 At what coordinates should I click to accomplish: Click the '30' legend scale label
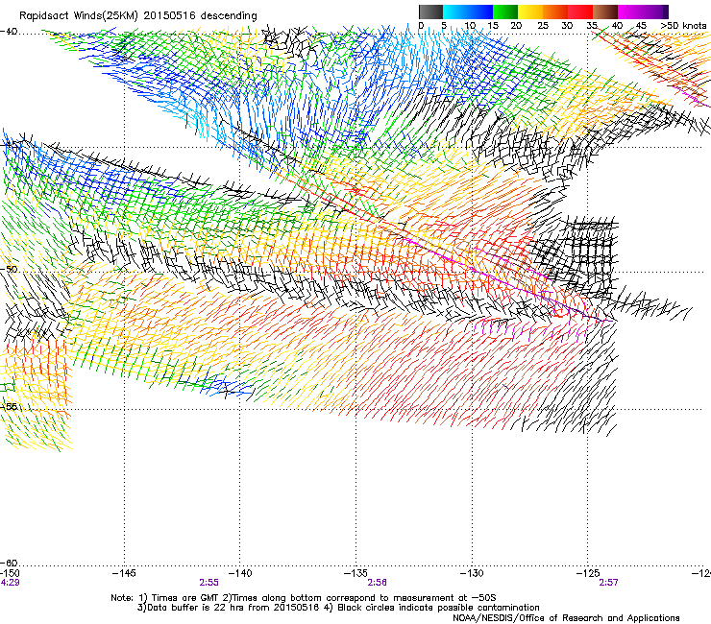click(567, 26)
